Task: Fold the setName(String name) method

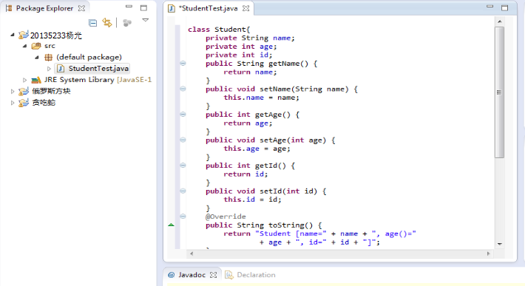Action: pos(183,89)
